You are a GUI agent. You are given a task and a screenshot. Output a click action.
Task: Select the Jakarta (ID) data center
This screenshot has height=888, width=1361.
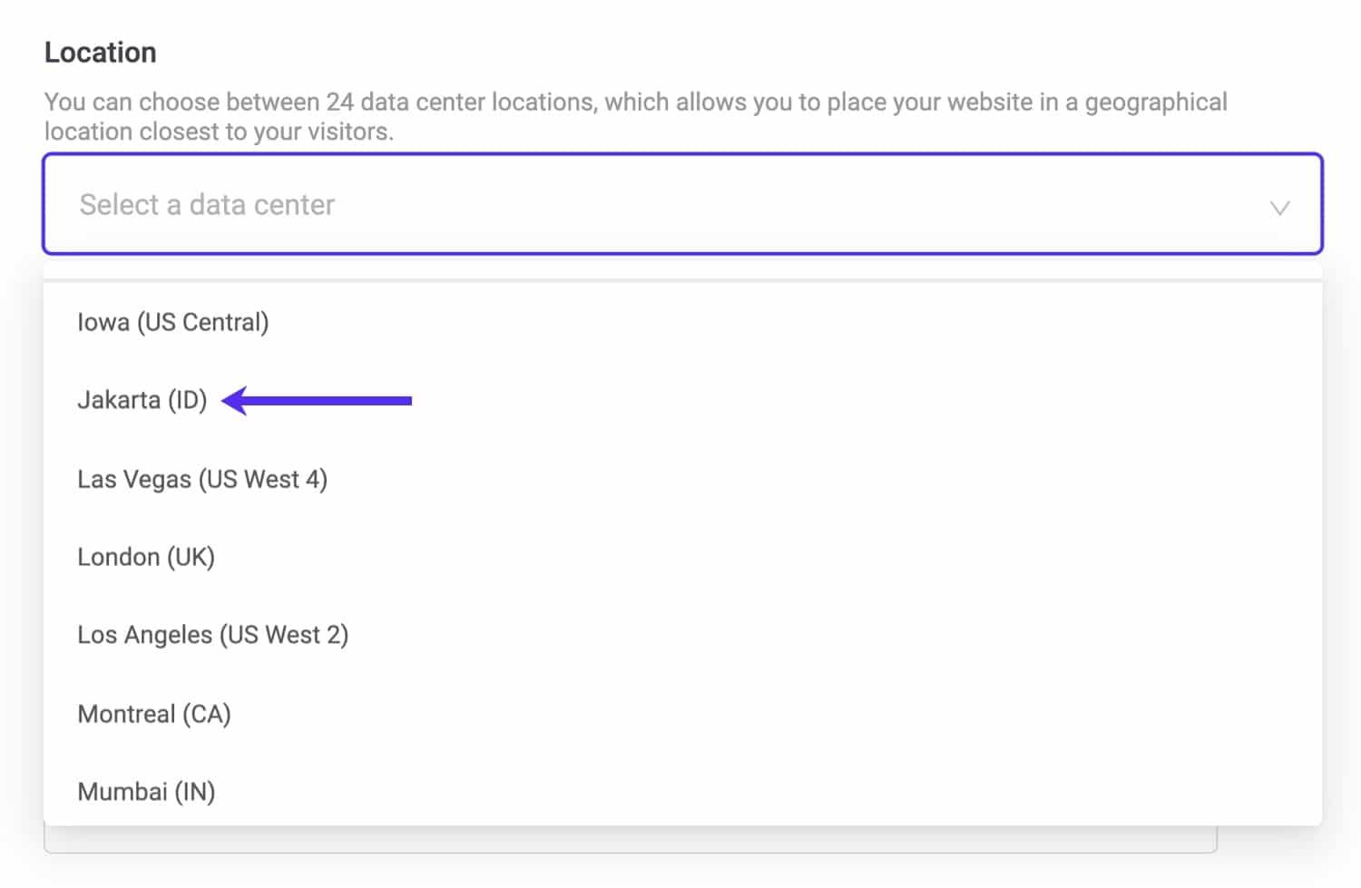pyautogui.click(x=142, y=400)
